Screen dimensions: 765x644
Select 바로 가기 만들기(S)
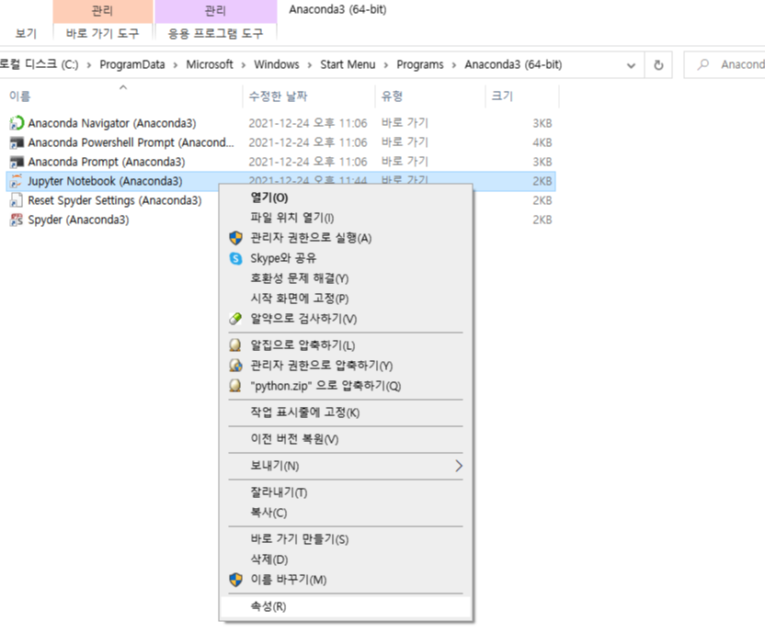click(346, 539)
